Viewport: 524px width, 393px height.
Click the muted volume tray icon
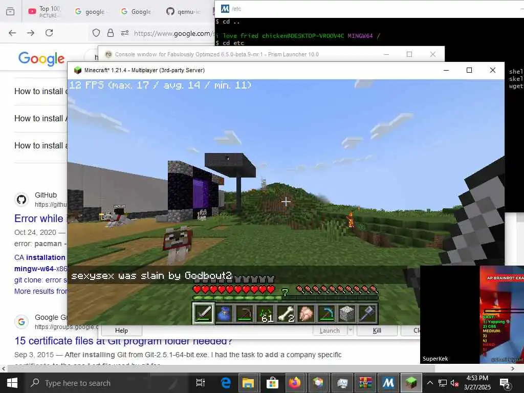tap(454, 383)
